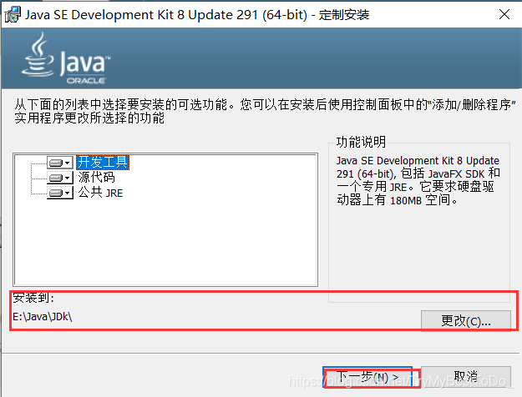Select the 源代码 feature row
The width and height of the screenshot is (522, 397).
97,178
